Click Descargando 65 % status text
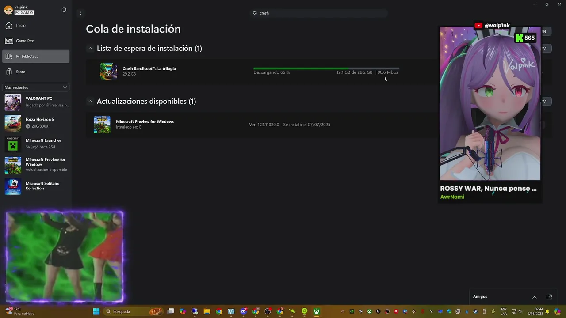The height and width of the screenshot is (318, 566). (272, 72)
